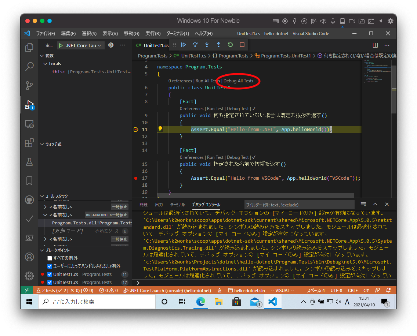Clear the debug console list icon

coord(363,204)
